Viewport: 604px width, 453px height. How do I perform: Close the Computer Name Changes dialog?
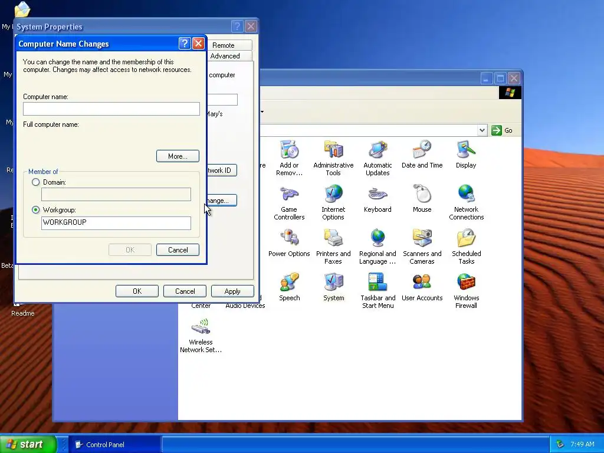point(198,44)
